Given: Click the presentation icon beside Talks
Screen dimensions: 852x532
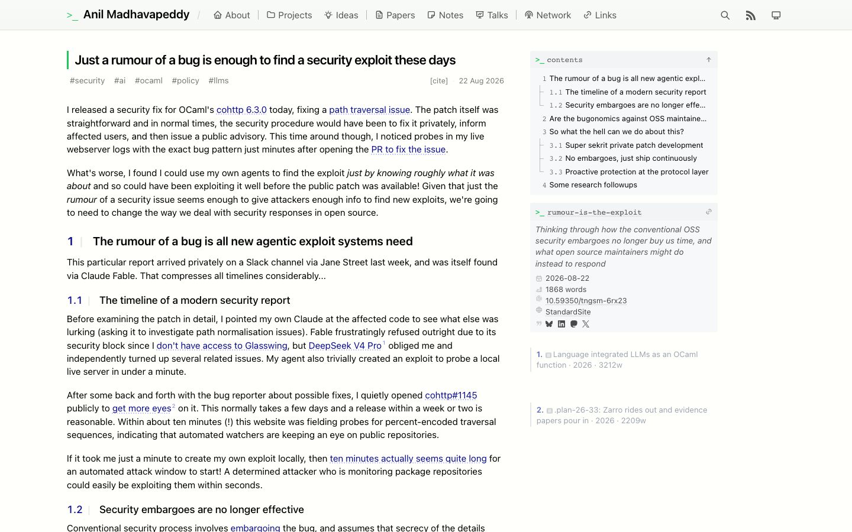Looking at the screenshot, I should 480,15.
